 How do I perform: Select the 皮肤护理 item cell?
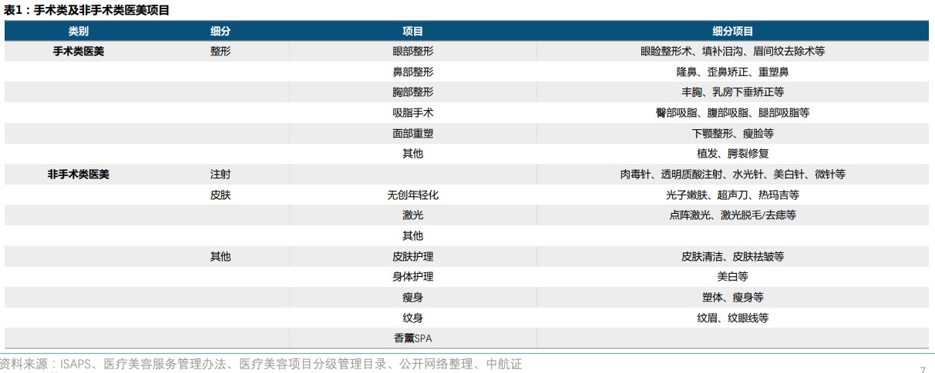(x=412, y=256)
